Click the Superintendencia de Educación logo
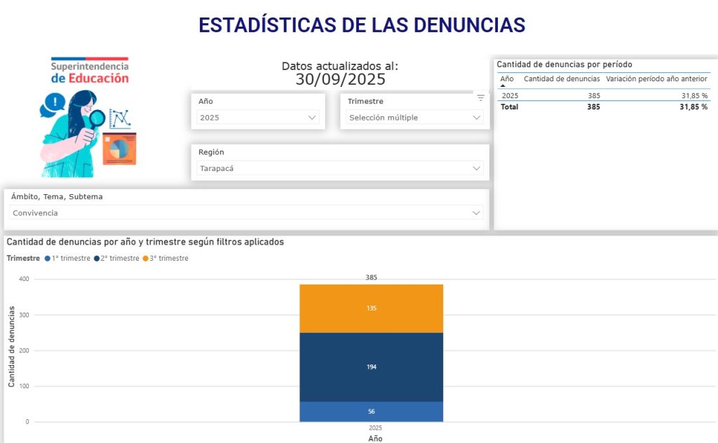Screen dimensions: 718x443 tap(90, 71)
